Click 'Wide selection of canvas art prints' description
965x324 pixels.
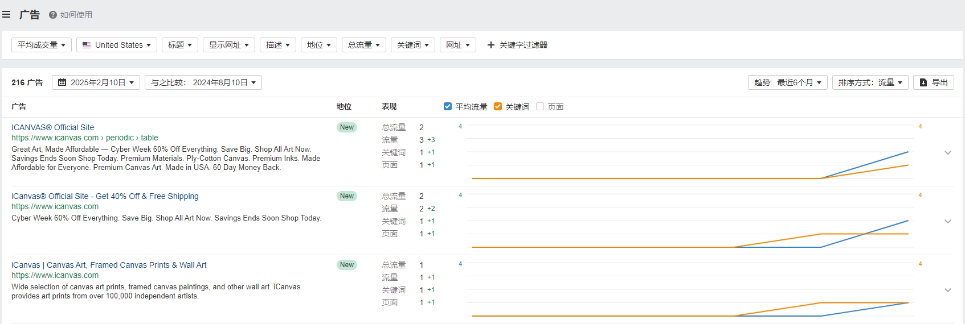point(156,291)
